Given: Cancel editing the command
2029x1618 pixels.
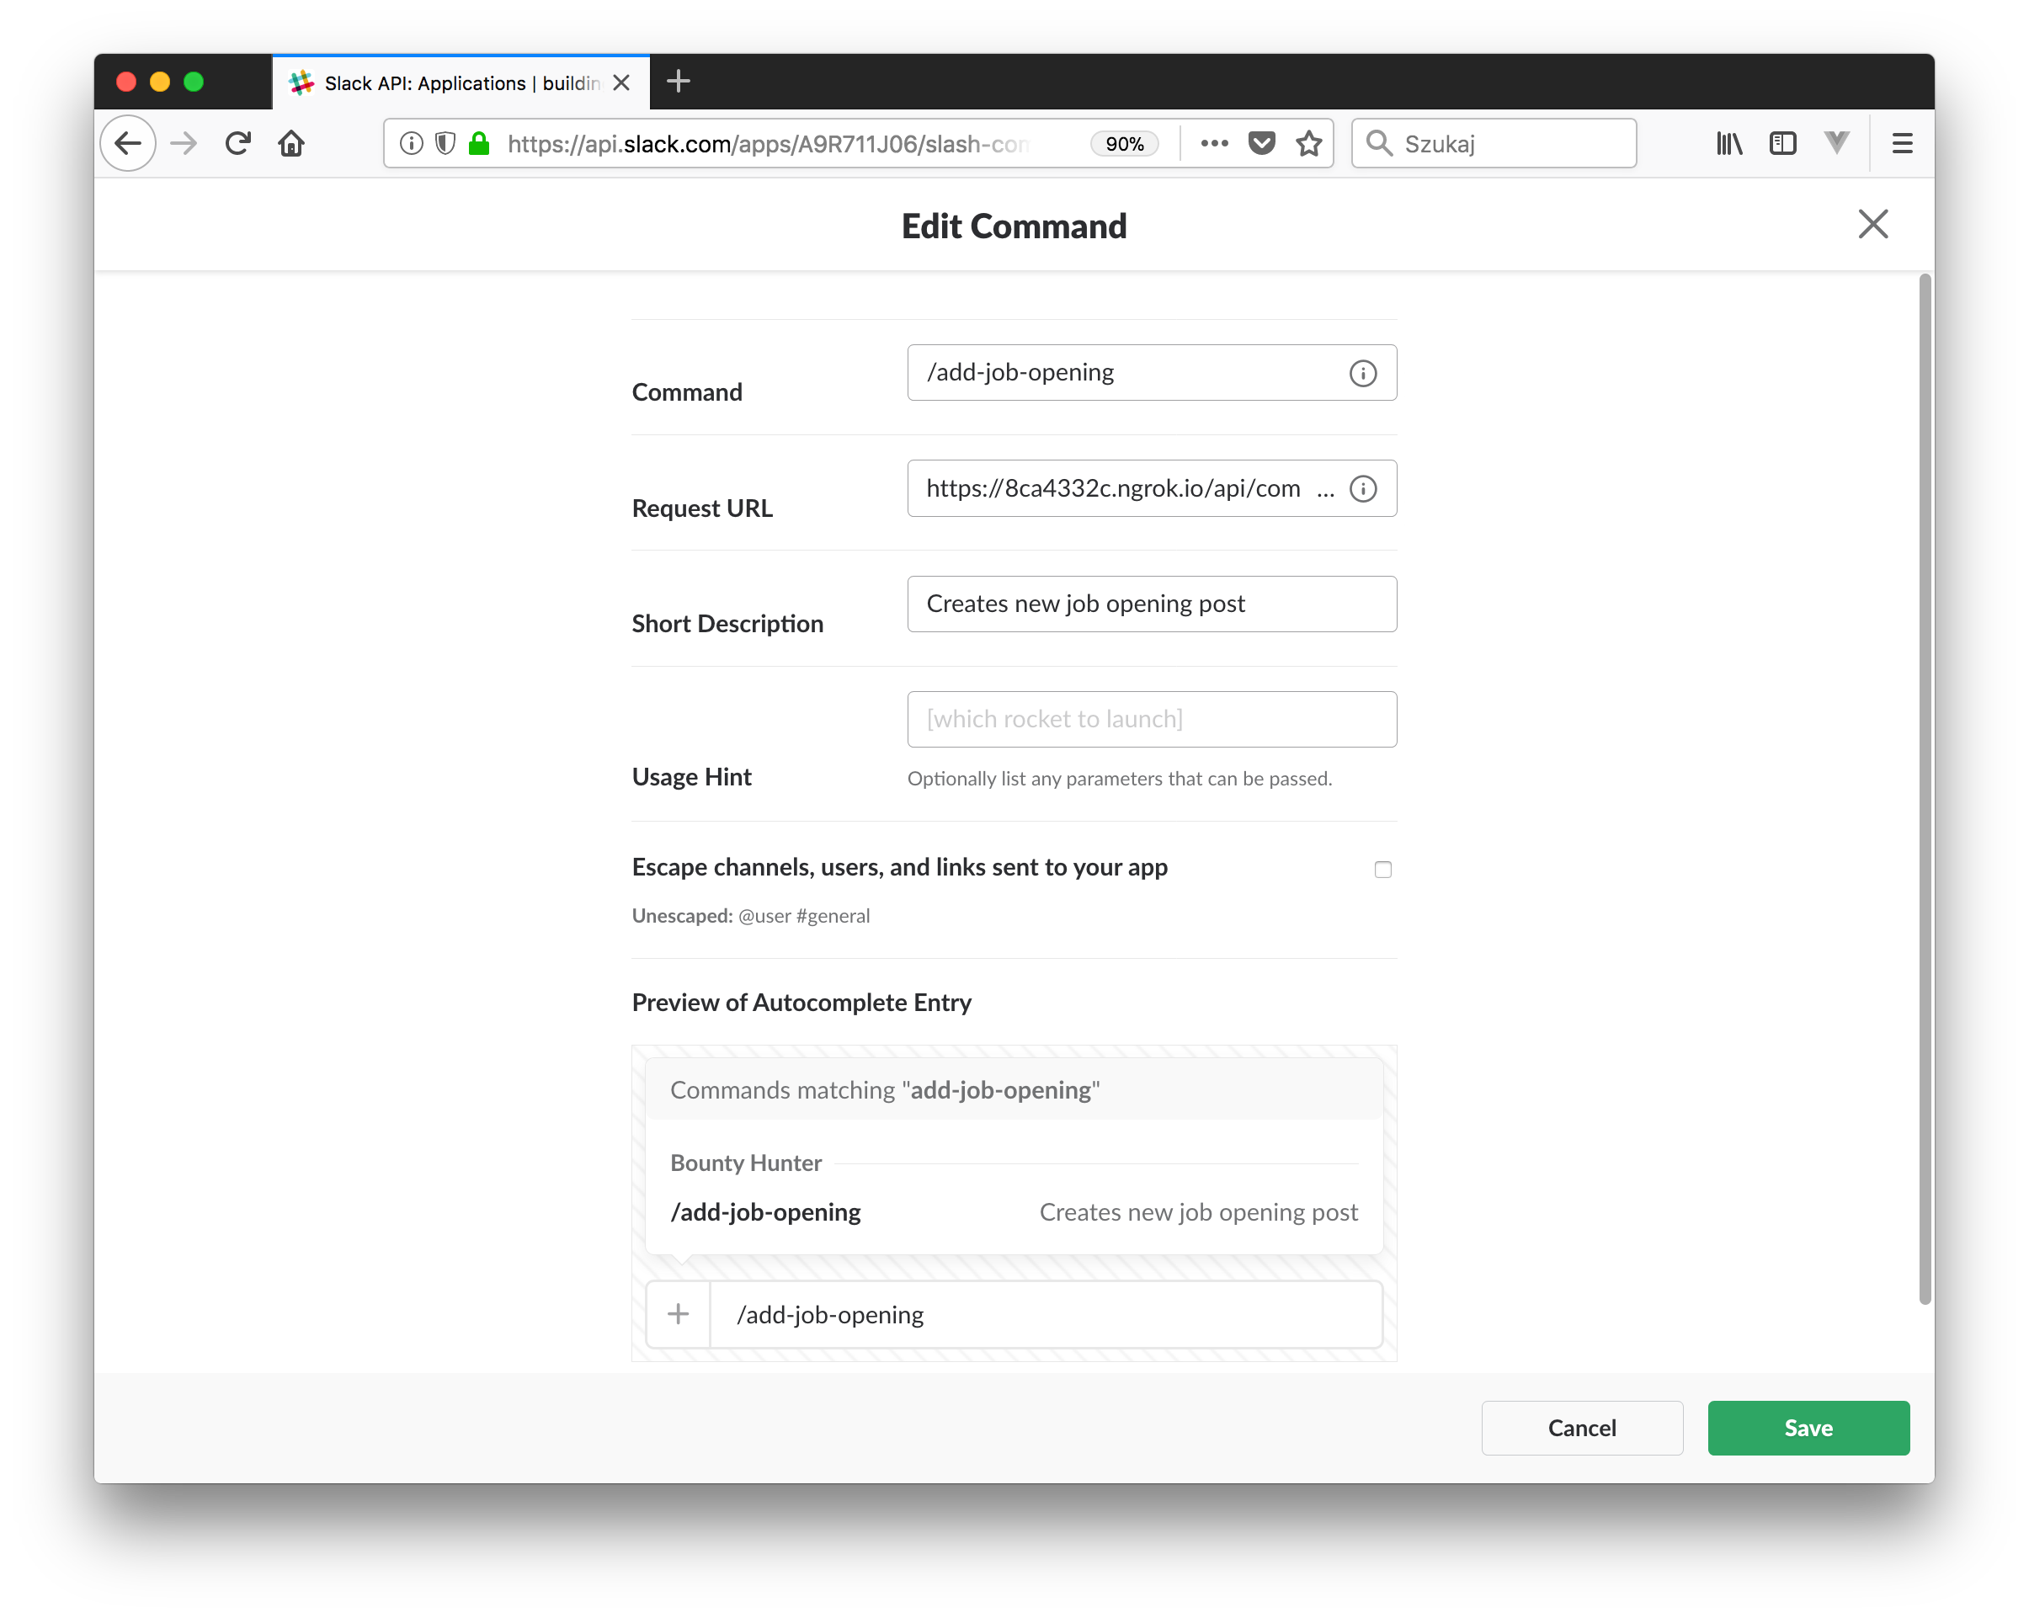Looking at the screenshot, I should coord(1581,1428).
